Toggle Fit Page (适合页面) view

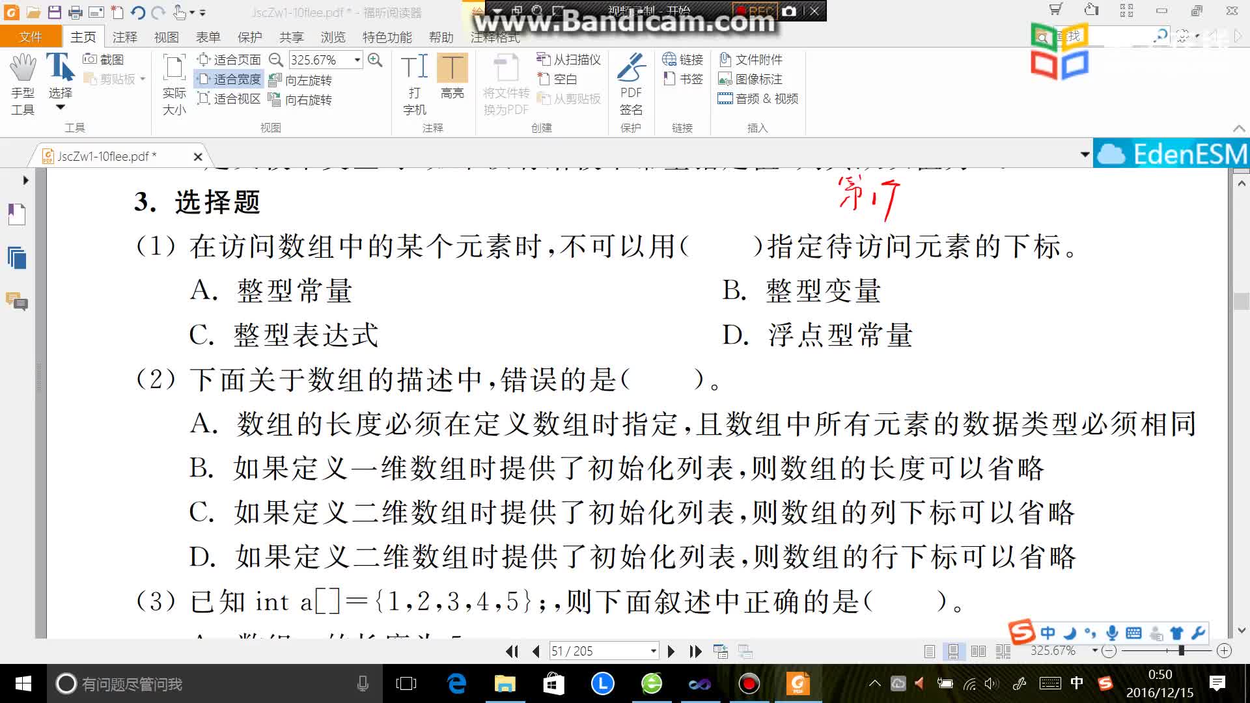[229, 60]
